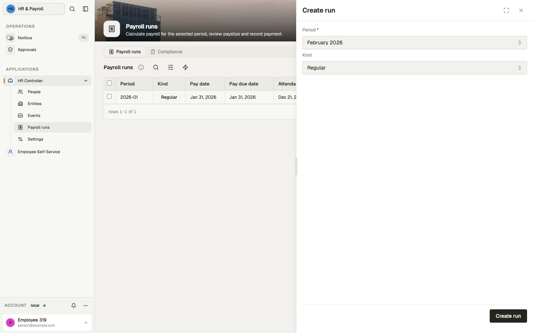The height and width of the screenshot is (333, 533).
Task: Open Approvals shield icon
Action: click(x=10, y=50)
